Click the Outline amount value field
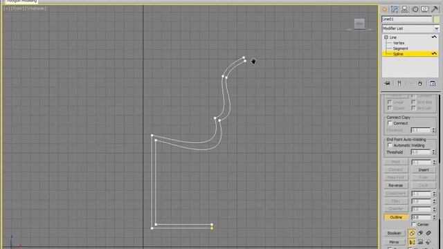 pos(421,217)
